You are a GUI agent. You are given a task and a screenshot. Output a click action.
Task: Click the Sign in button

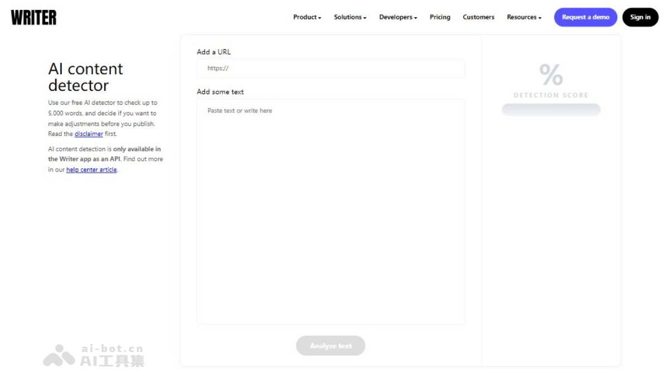[640, 17]
